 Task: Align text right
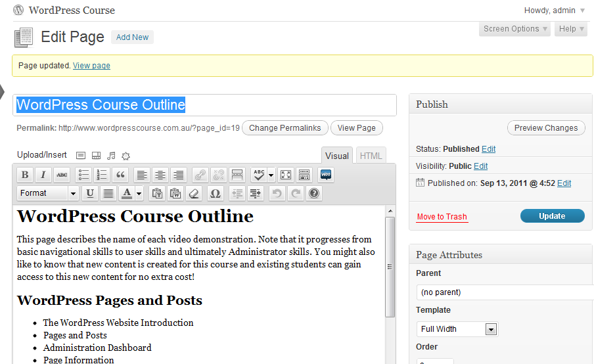(x=179, y=175)
